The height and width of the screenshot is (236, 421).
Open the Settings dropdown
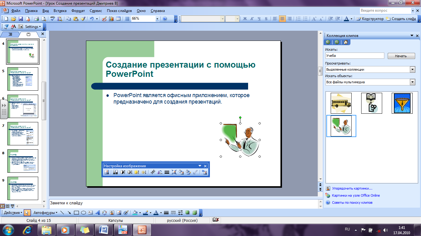click(x=33, y=27)
